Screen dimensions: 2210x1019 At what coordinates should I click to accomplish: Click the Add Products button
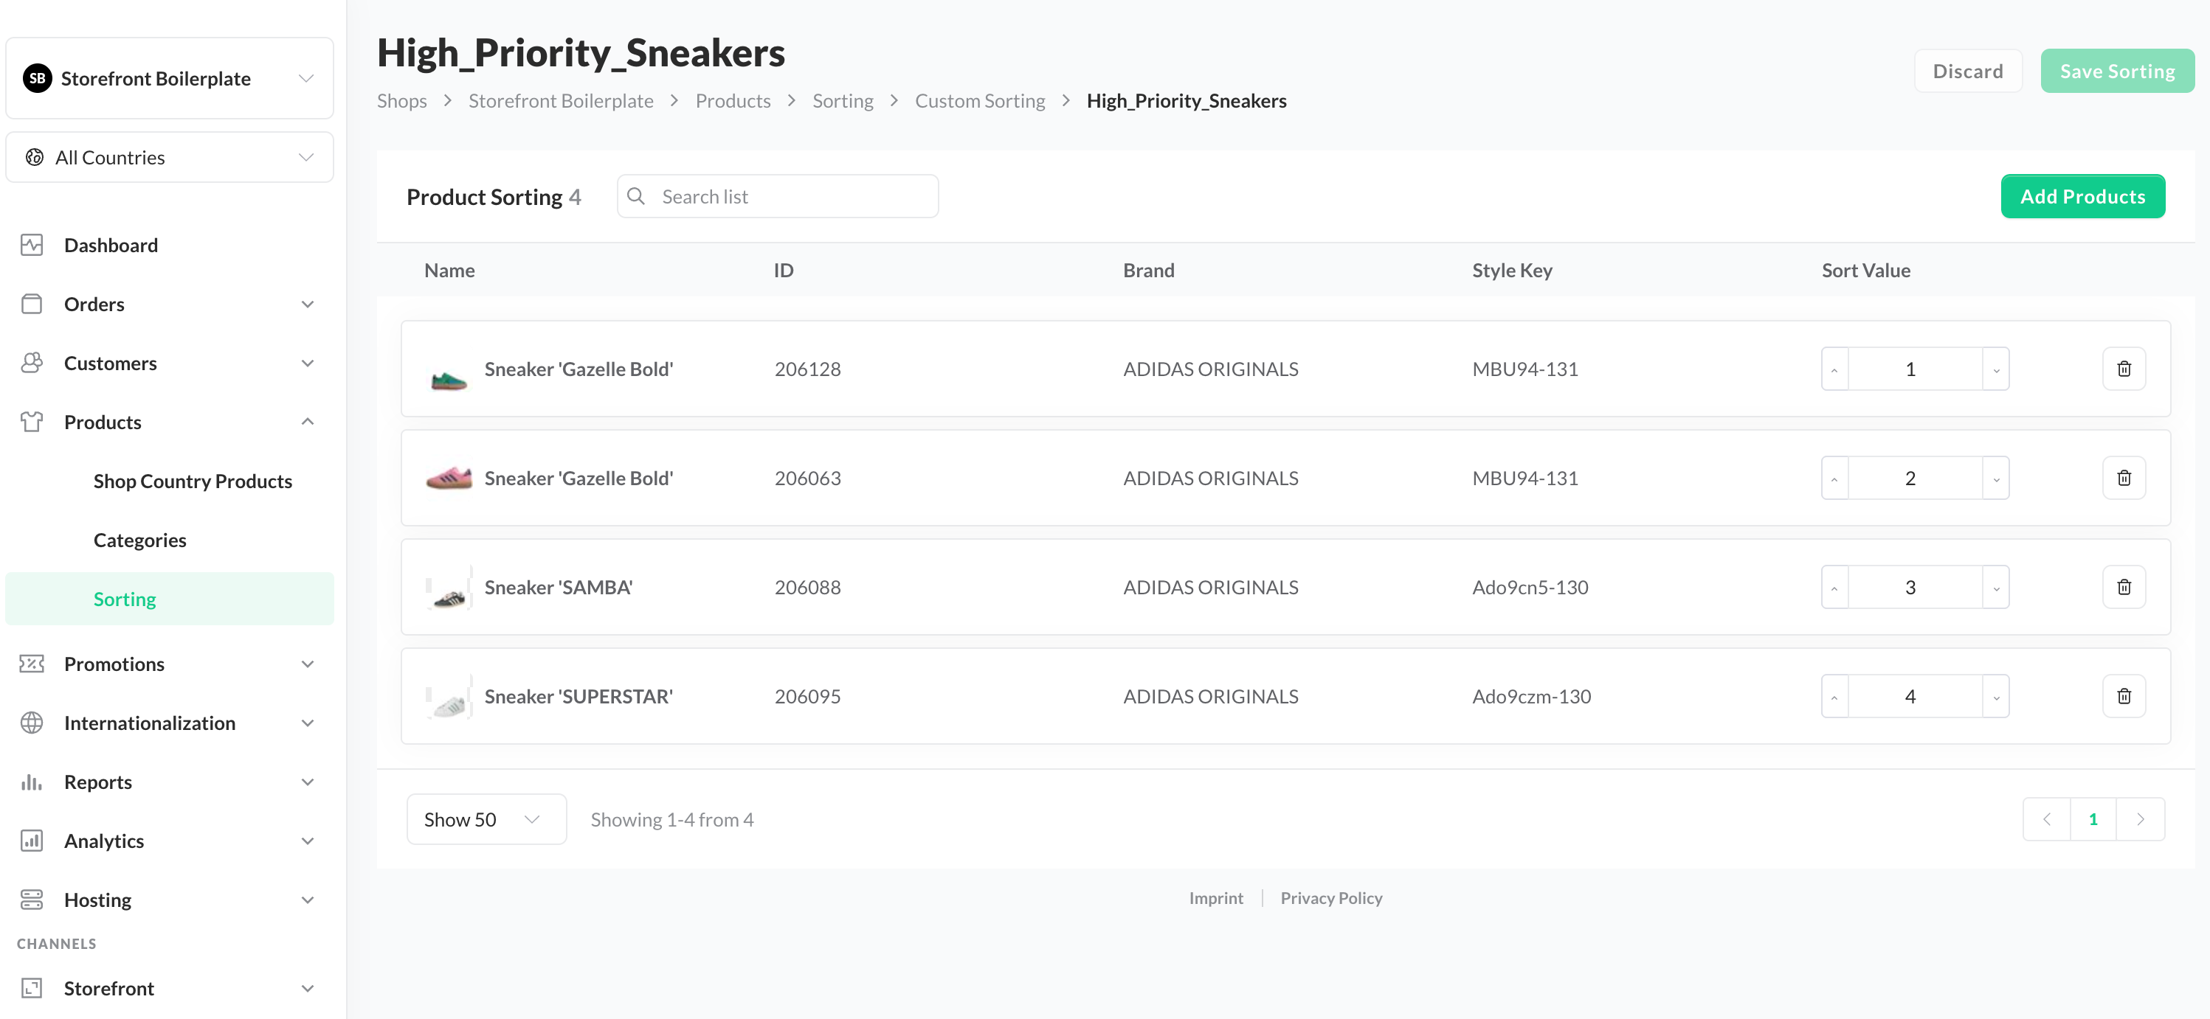pyautogui.click(x=2082, y=196)
